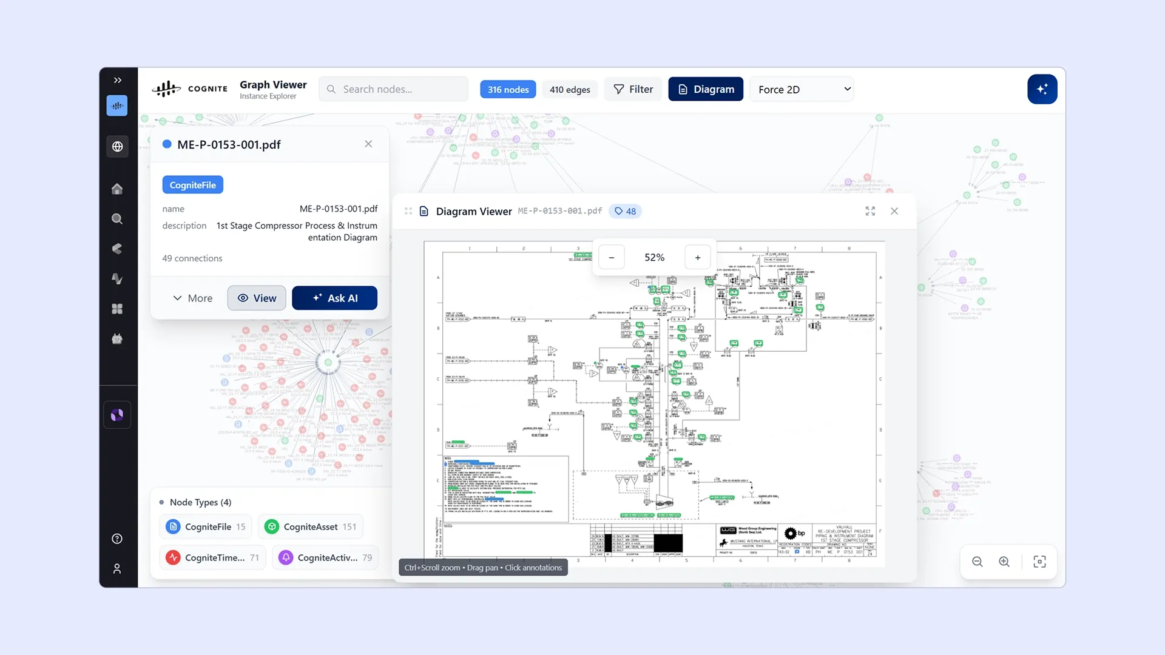Open the Filter button
The image size is (1165, 655).
tap(633, 89)
